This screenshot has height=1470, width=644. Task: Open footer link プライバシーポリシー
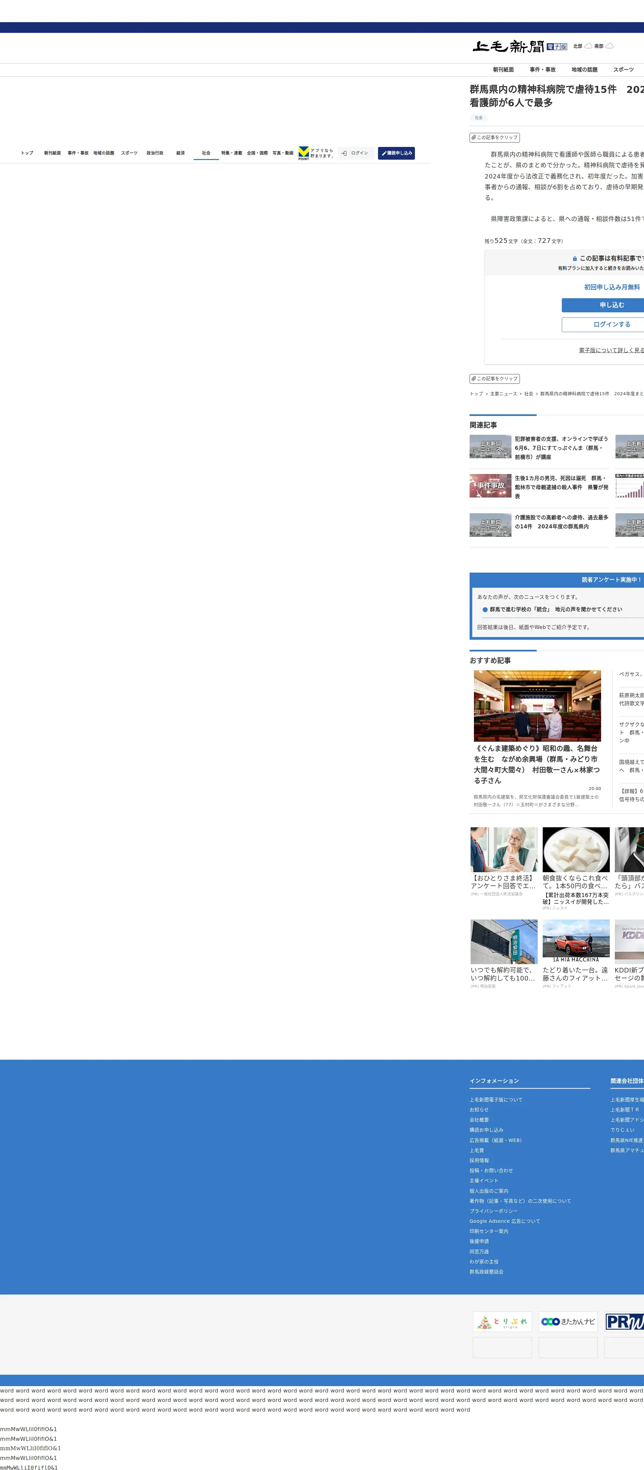pos(494,1211)
